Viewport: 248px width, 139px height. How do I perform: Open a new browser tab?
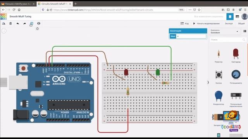[x=76, y=4]
